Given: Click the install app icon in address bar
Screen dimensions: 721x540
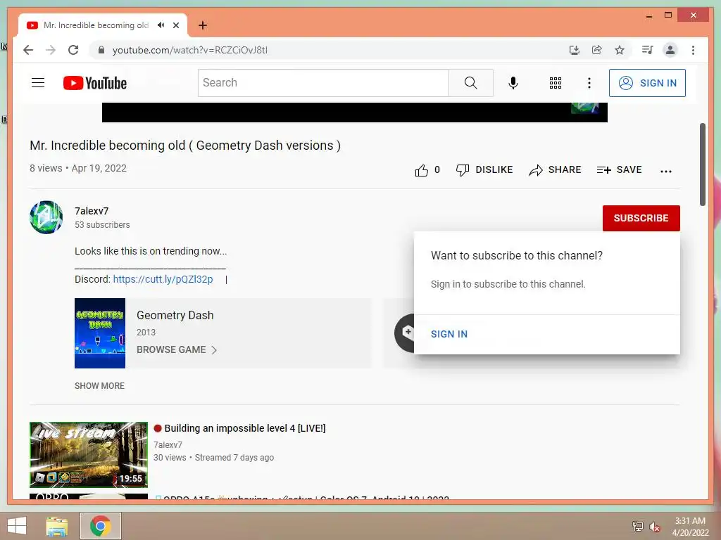Looking at the screenshot, I should 574,50.
